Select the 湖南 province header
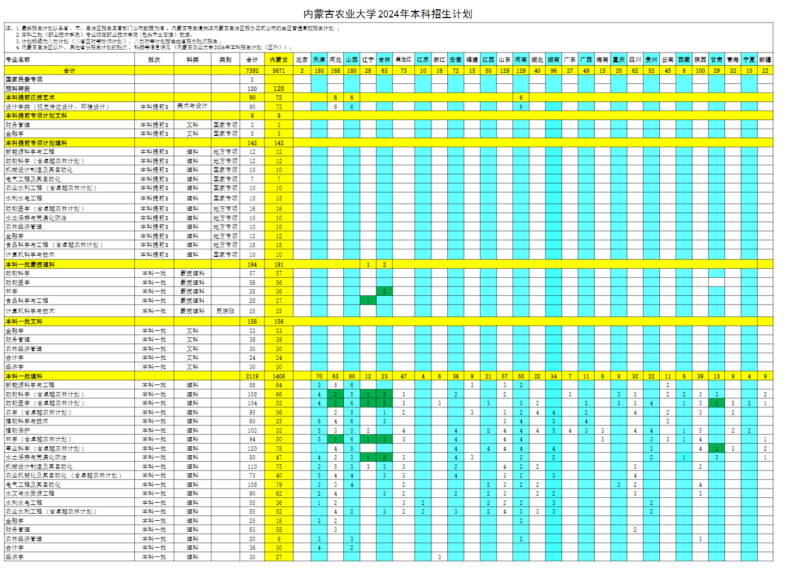Image resolution: width=789 pixels, height=575 pixels. (x=554, y=60)
